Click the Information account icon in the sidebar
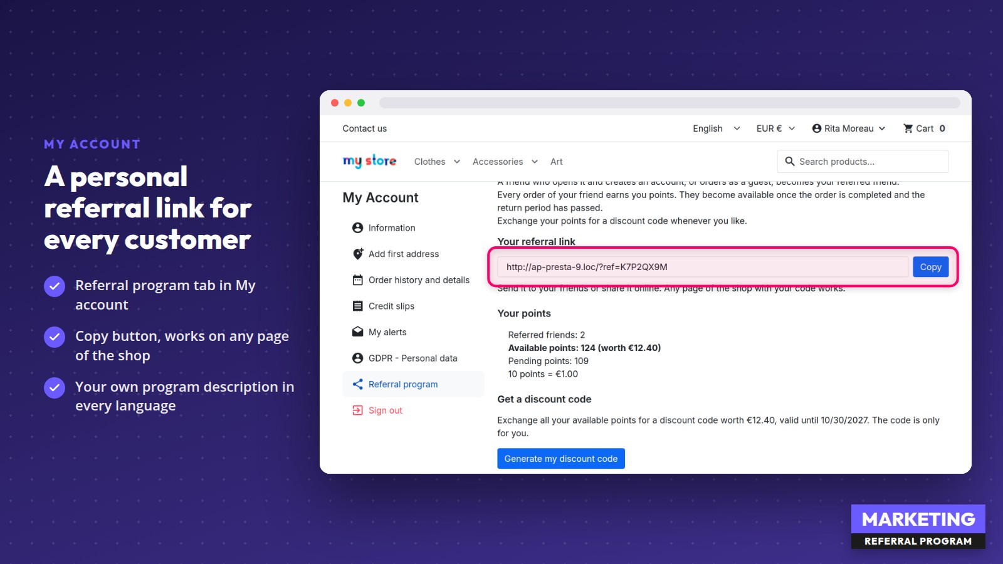This screenshot has height=564, width=1003. [357, 228]
